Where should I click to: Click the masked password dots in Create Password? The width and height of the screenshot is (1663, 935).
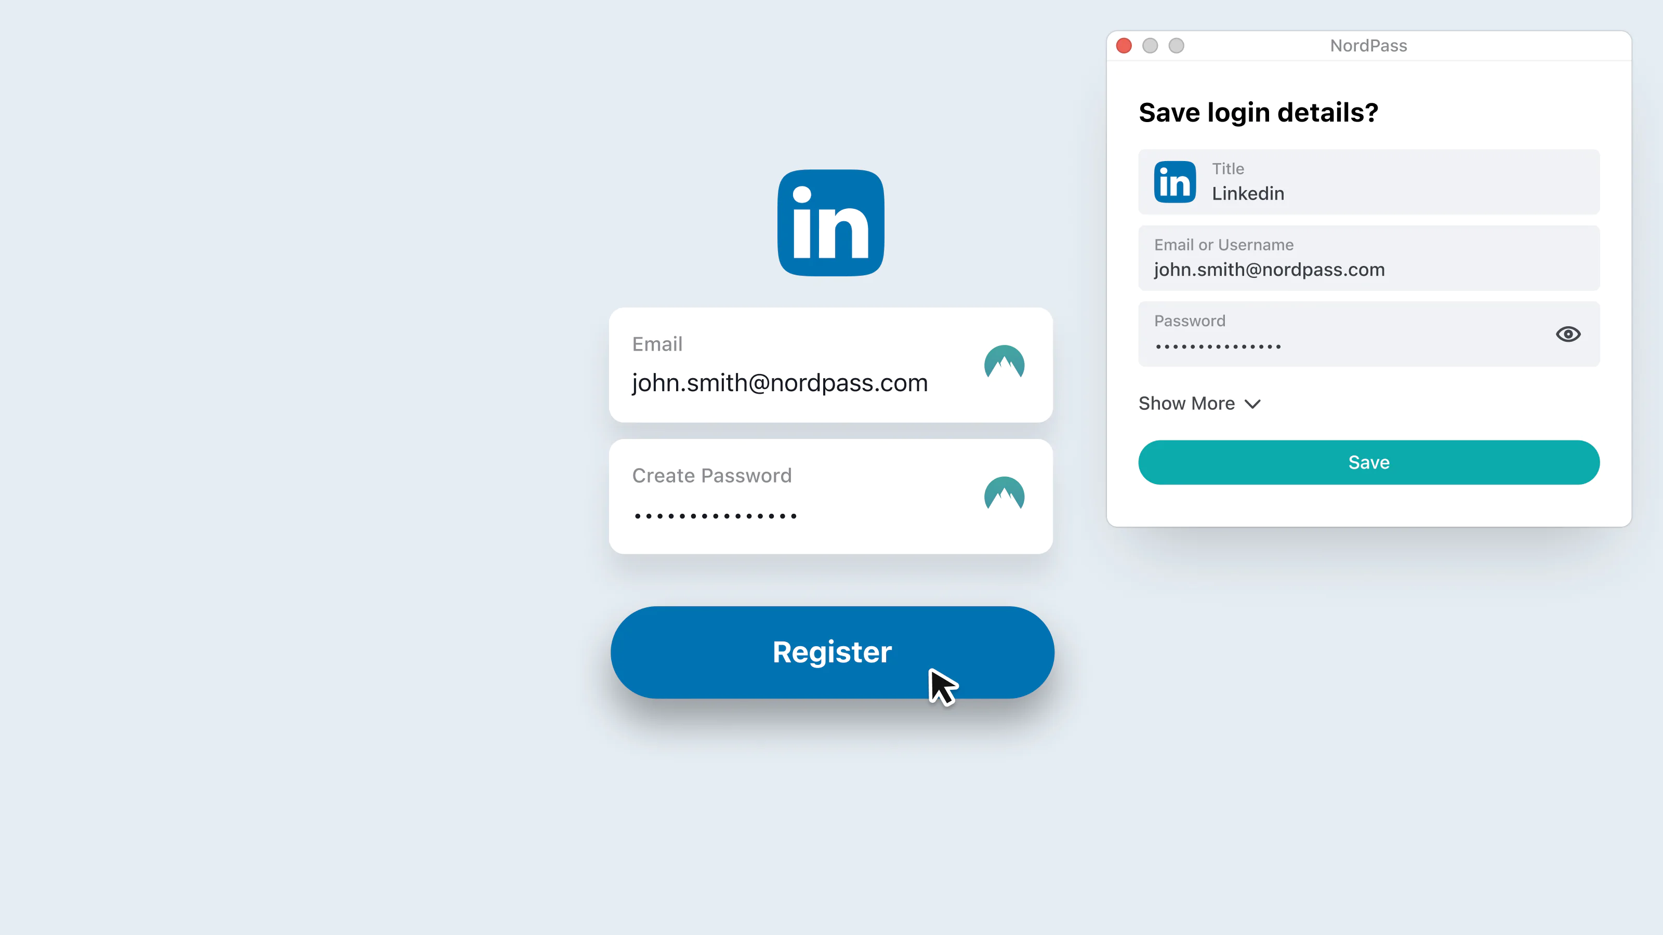[x=715, y=516]
